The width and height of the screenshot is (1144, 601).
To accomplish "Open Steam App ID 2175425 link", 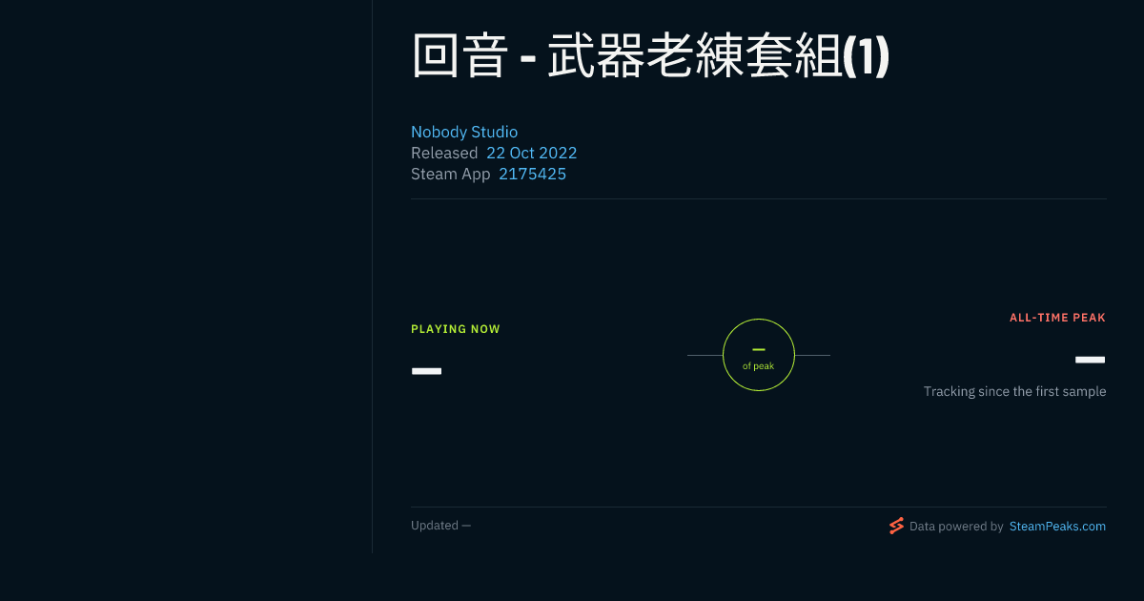I will (x=532, y=174).
